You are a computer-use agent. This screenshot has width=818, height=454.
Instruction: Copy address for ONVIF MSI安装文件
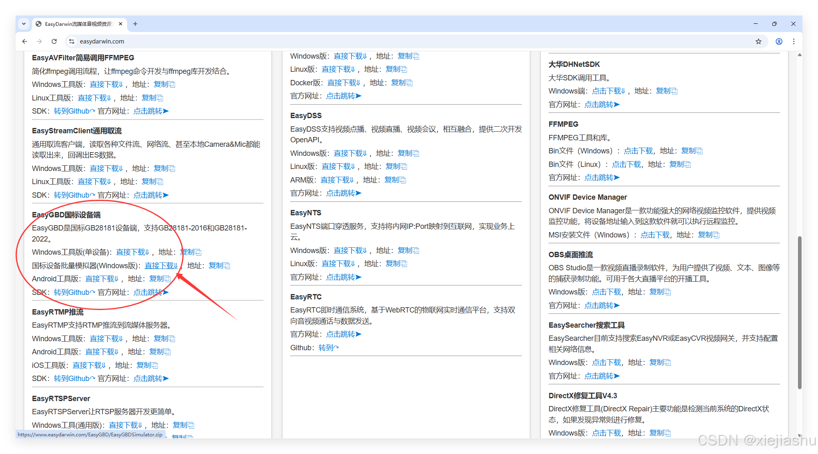click(709, 235)
